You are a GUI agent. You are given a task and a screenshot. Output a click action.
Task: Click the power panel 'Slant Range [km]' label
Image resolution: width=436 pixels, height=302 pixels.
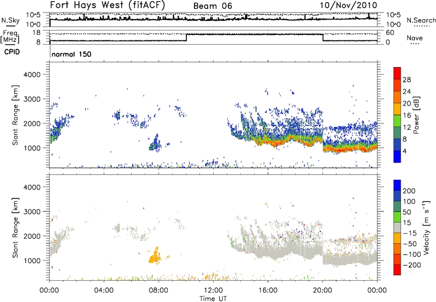tap(15, 115)
